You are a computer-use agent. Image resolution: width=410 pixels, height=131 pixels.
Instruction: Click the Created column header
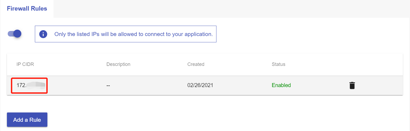click(196, 64)
